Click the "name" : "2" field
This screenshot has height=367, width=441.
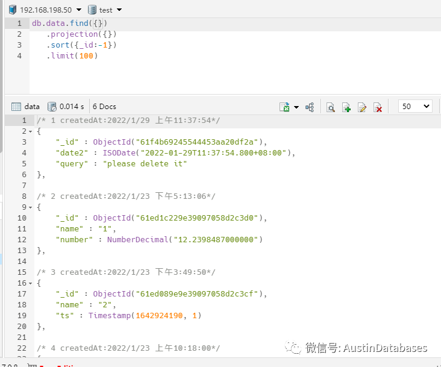point(86,304)
